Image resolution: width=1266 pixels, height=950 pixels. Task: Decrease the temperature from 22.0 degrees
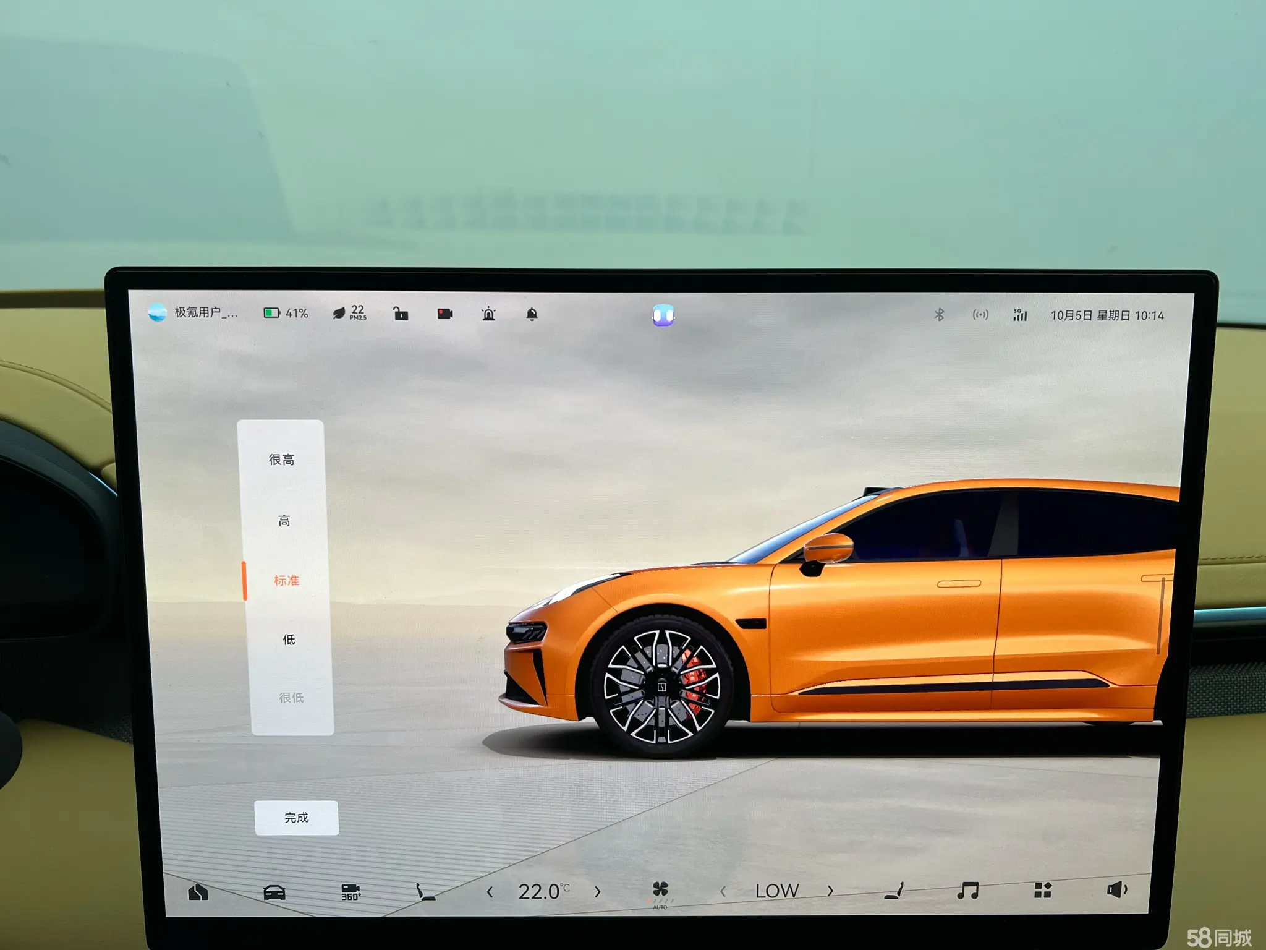click(x=490, y=892)
